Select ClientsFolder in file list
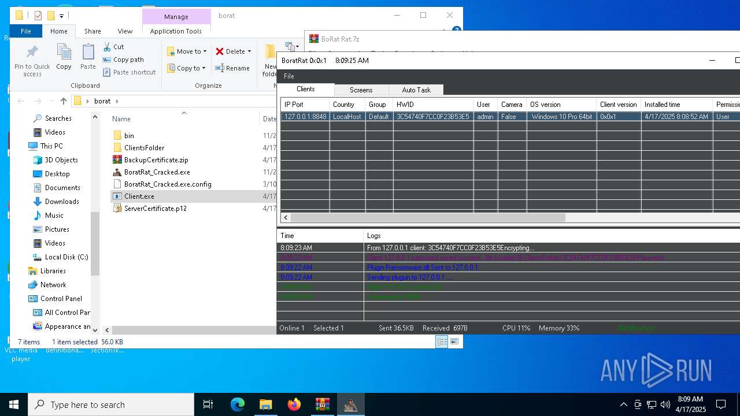 tap(144, 148)
